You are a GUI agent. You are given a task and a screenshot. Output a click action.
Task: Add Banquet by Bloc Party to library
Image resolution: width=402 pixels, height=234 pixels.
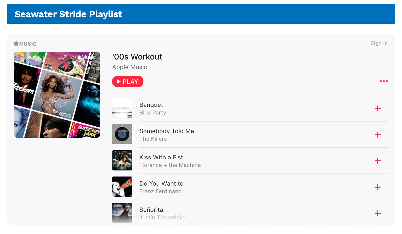point(378,108)
